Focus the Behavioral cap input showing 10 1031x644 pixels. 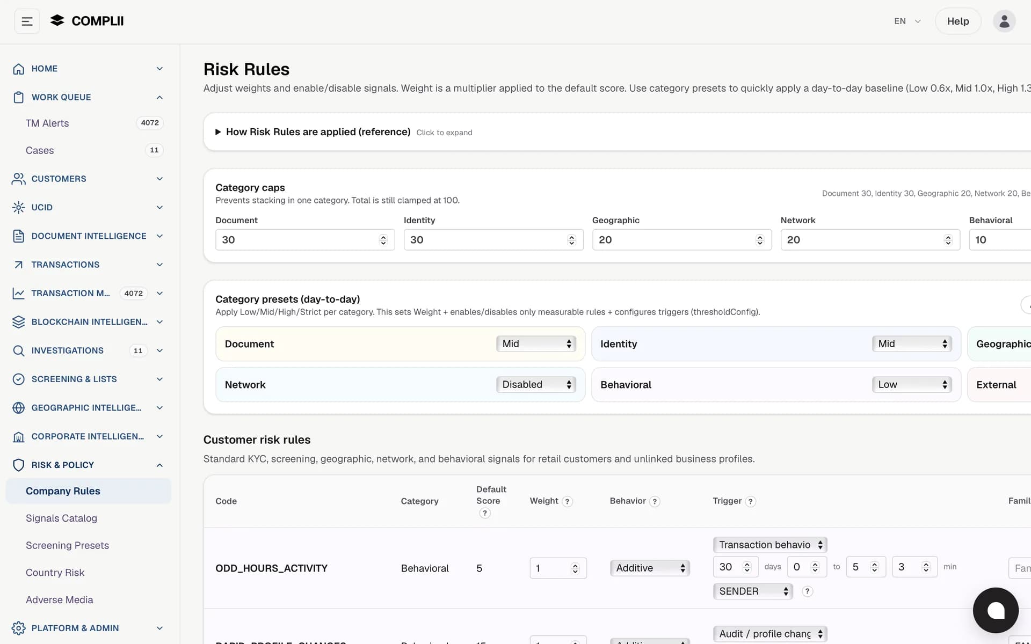1000,240
